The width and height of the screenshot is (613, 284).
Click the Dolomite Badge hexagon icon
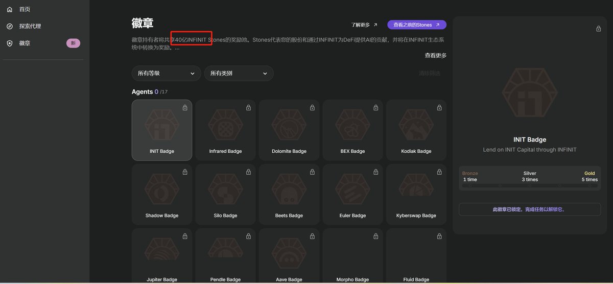pos(289,125)
